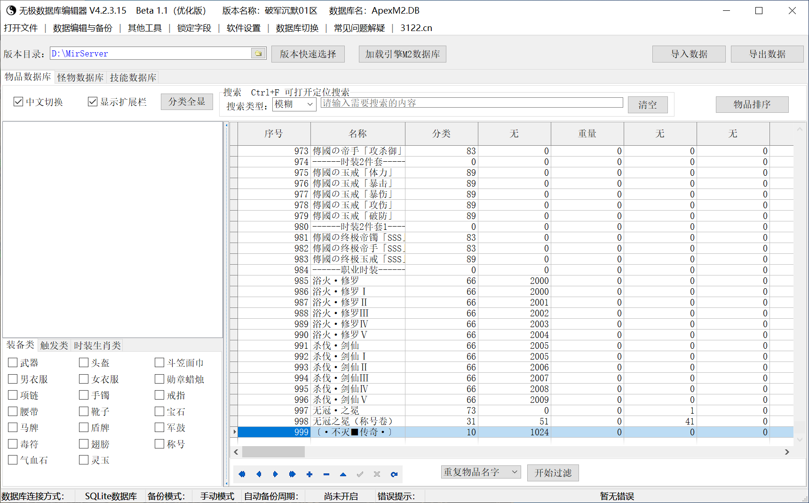Click the cancel edit X icon

coord(377,474)
